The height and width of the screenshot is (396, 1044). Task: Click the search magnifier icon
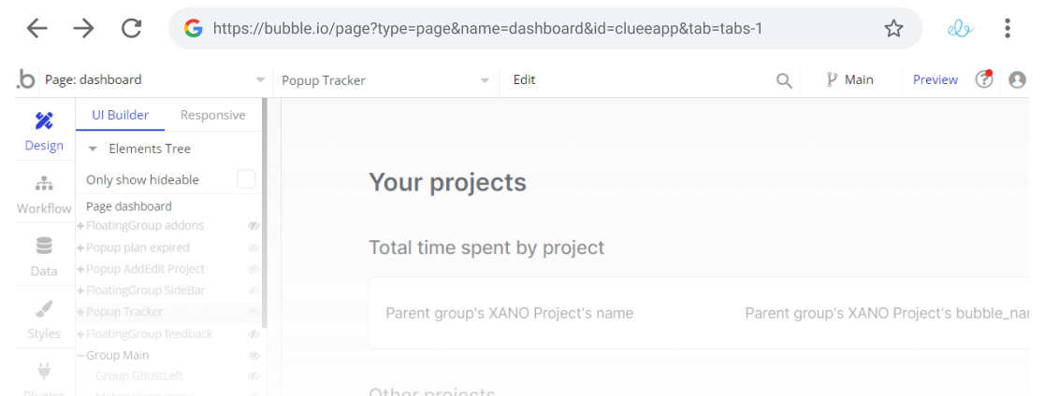coord(784,80)
